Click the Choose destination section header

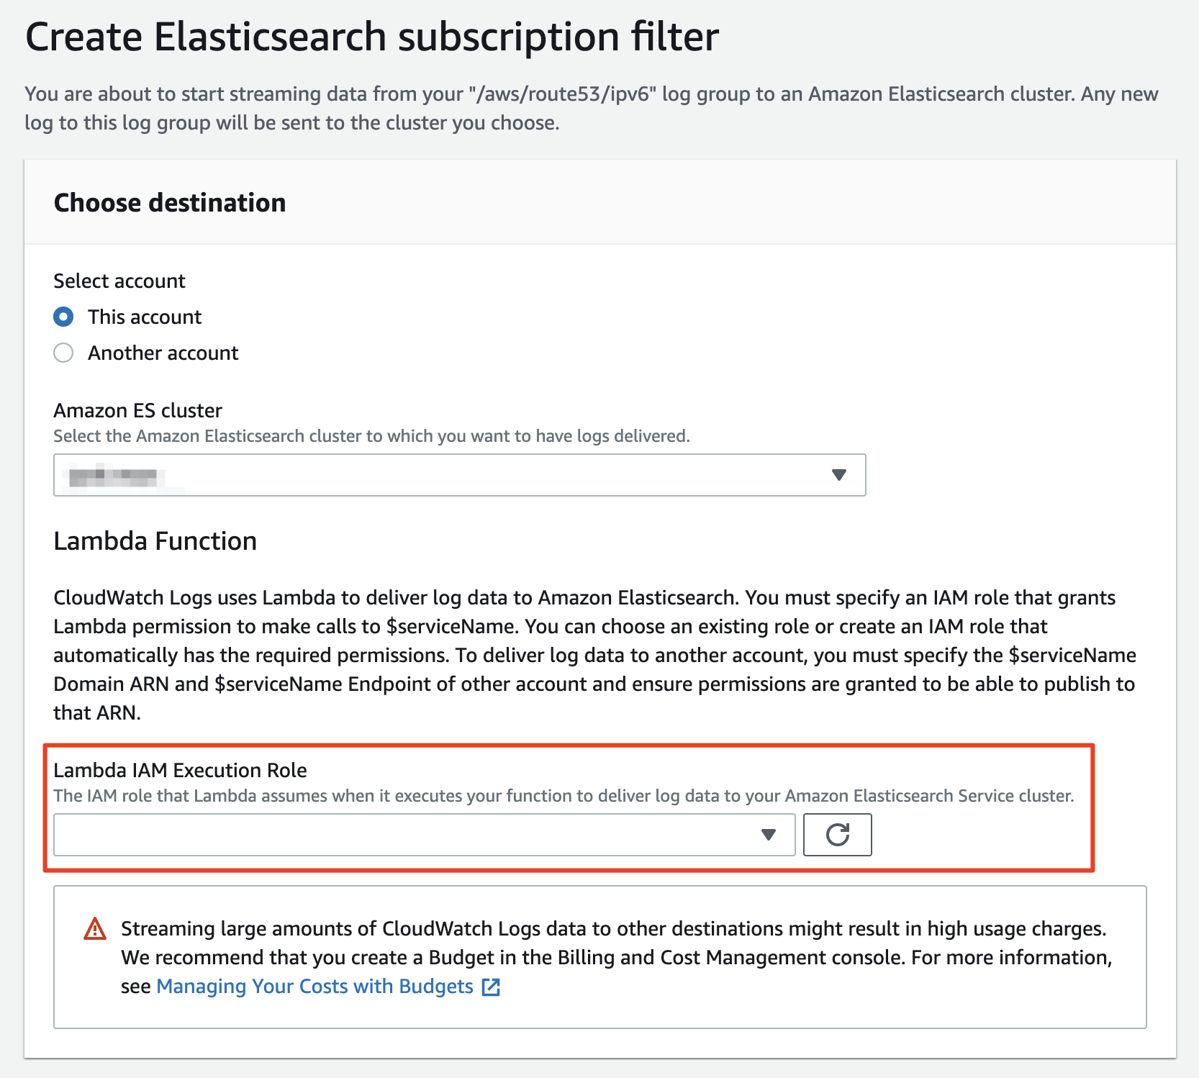point(170,203)
